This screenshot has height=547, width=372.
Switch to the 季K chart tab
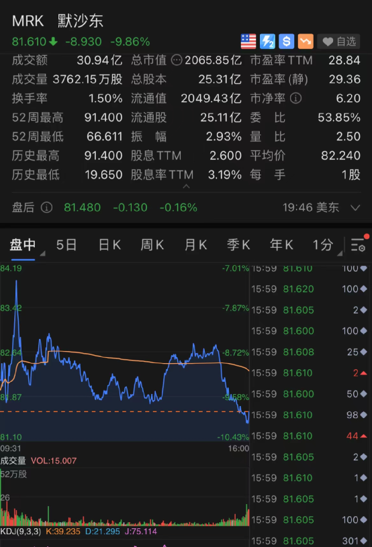tap(238, 245)
